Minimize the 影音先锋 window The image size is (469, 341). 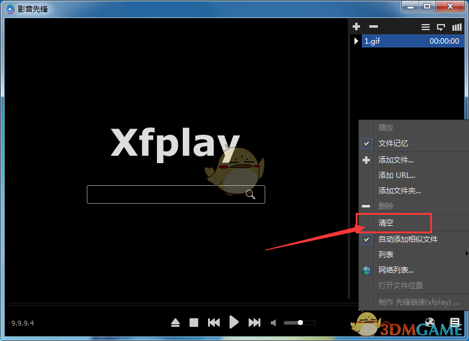pos(411,6)
